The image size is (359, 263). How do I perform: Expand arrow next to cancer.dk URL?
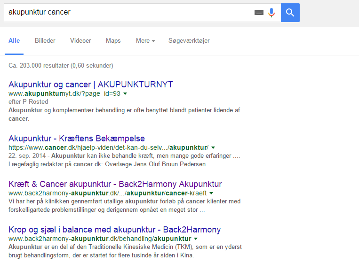(213, 147)
